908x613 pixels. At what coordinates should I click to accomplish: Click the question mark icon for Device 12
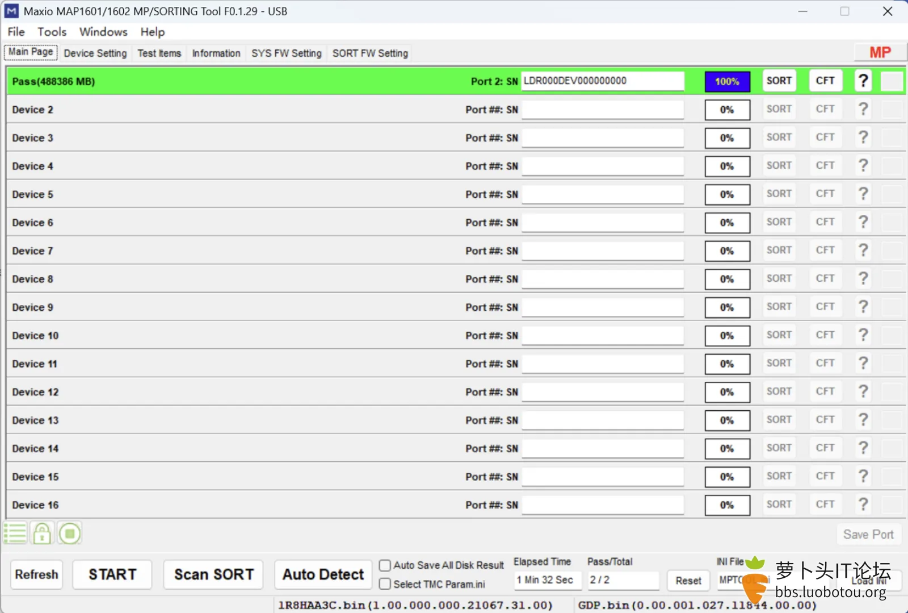863,391
